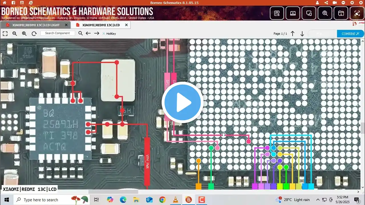Expand hidden system tray icons
The width and height of the screenshot is (365, 205).
[318, 200]
